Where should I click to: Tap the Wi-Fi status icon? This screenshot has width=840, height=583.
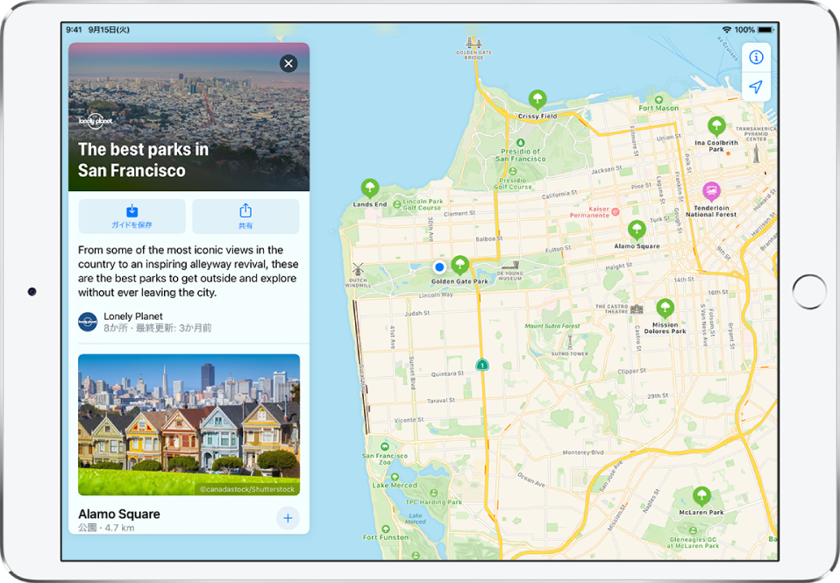[x=726, y=30]
